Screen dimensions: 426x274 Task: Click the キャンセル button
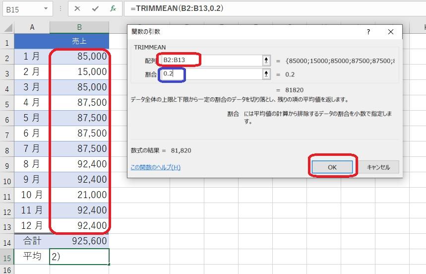[x=378, y=167]
